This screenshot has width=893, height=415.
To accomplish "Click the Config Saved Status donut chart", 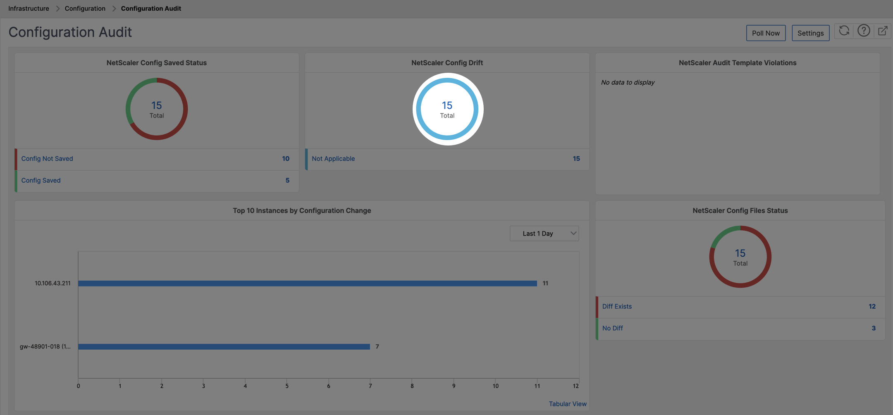I will click(157, 109).
